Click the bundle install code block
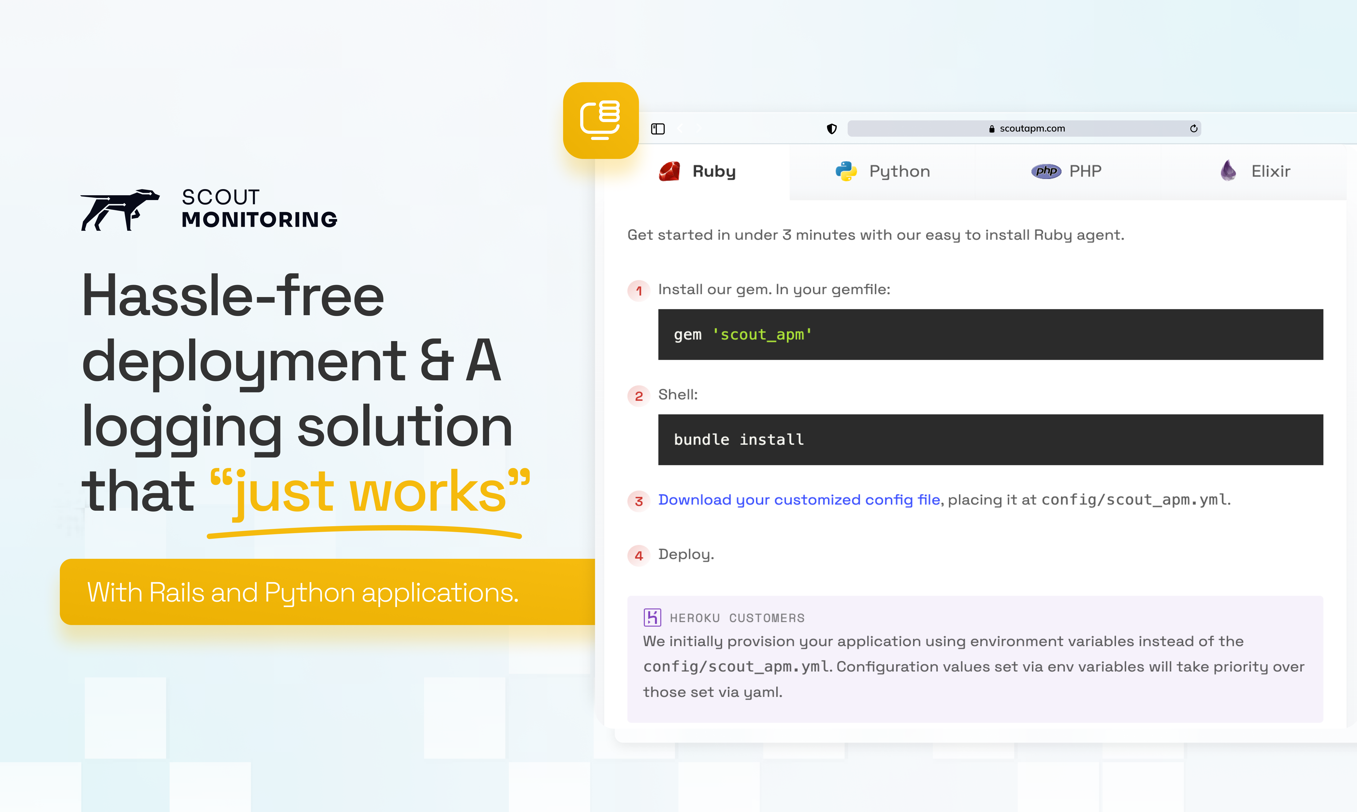This screenshot has width=1357, height=812. tap(991, 439)
